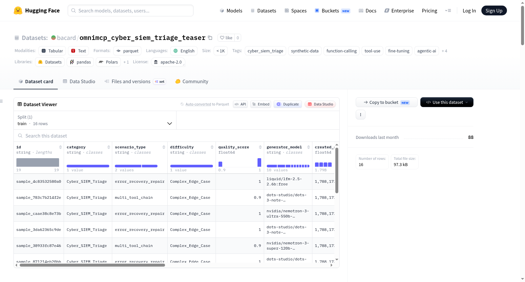Go to Buckets in the navigation

pyautogui.click(x=332, y=10)
